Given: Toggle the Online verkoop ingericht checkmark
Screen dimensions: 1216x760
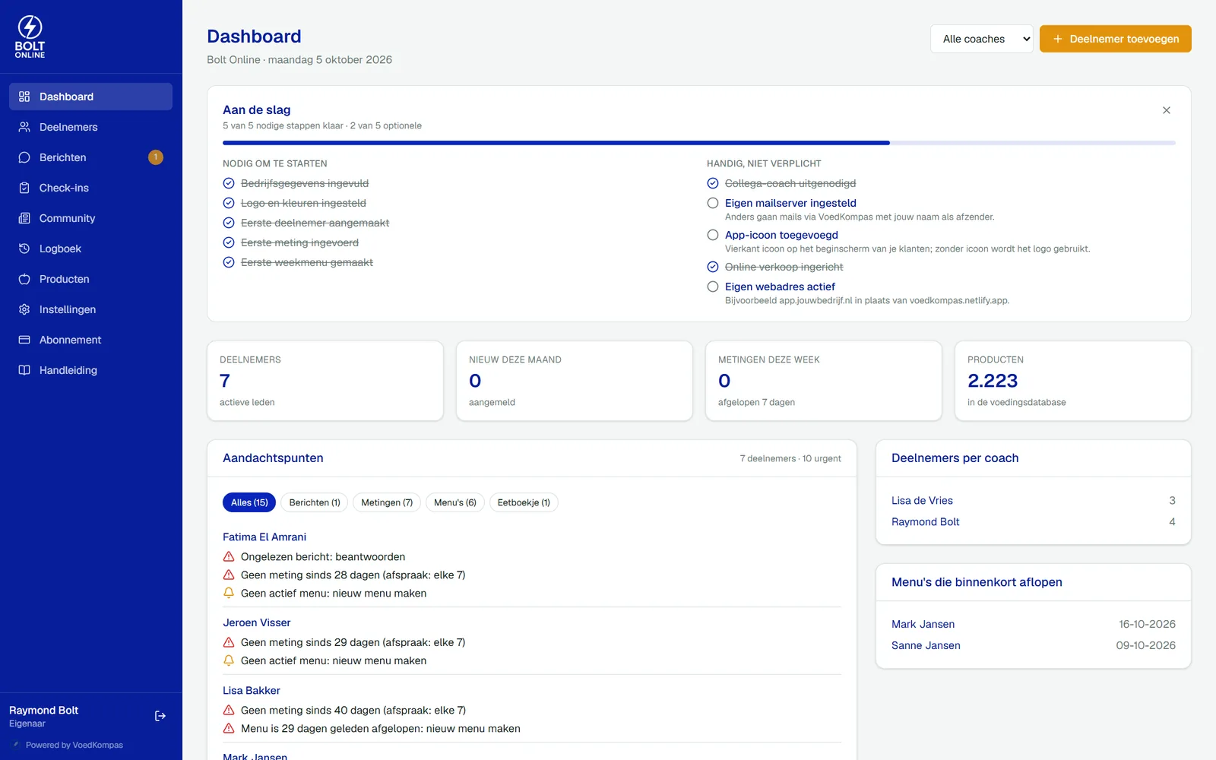Looking at the screenshot, I should coord(713,267).
